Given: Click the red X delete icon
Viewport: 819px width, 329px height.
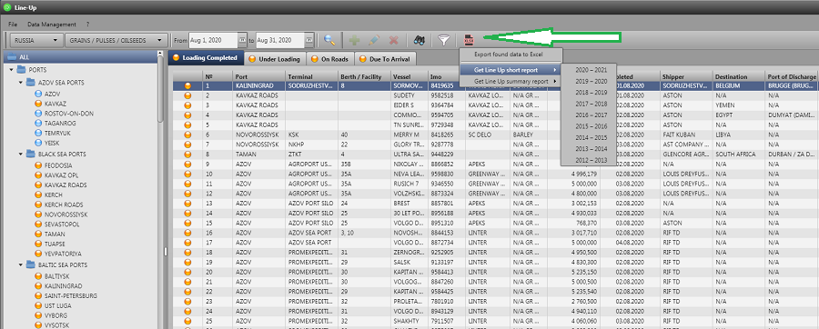Looking at the screenshot, I should (x=394, y=40).
